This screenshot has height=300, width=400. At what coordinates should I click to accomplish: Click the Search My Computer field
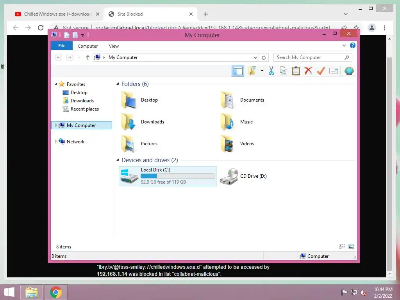coord(313,57)
